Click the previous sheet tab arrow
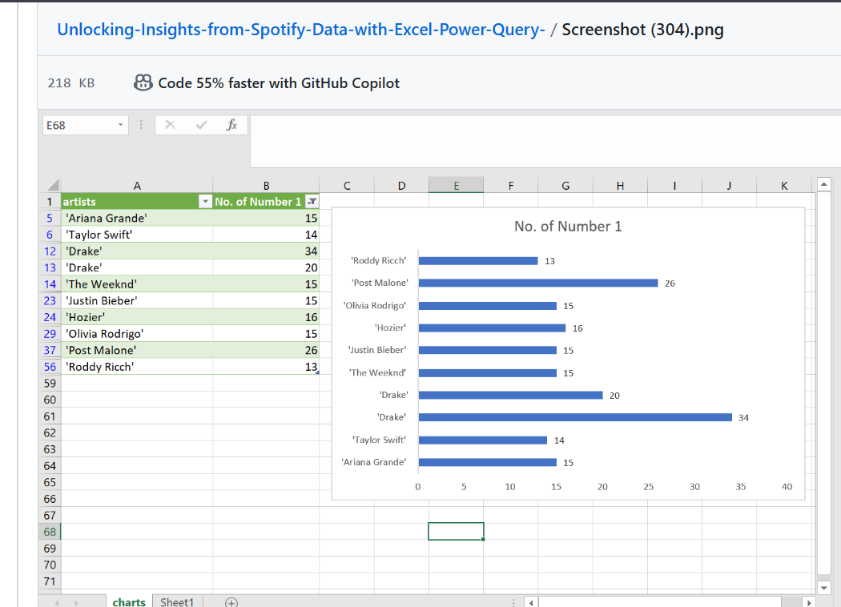The image size is (841, 607). (x=57, y=603)
